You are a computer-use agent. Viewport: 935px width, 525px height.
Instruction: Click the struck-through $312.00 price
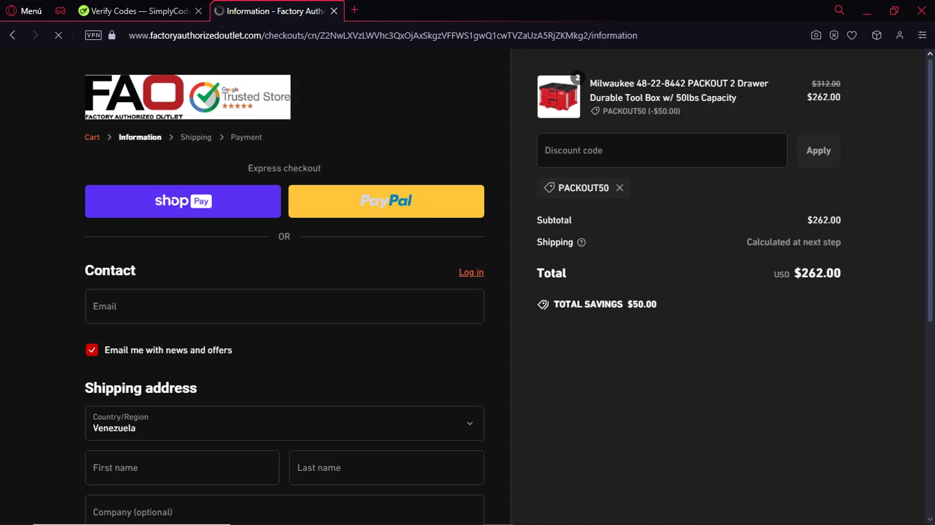pos(826,83)
